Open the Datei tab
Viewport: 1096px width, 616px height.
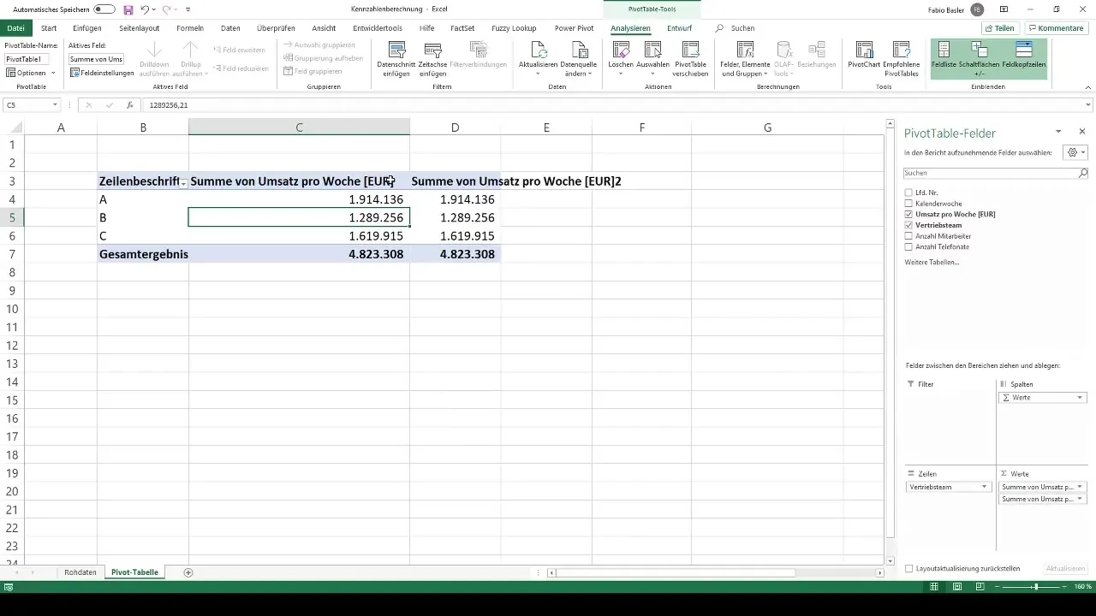(x=15, y=28)
